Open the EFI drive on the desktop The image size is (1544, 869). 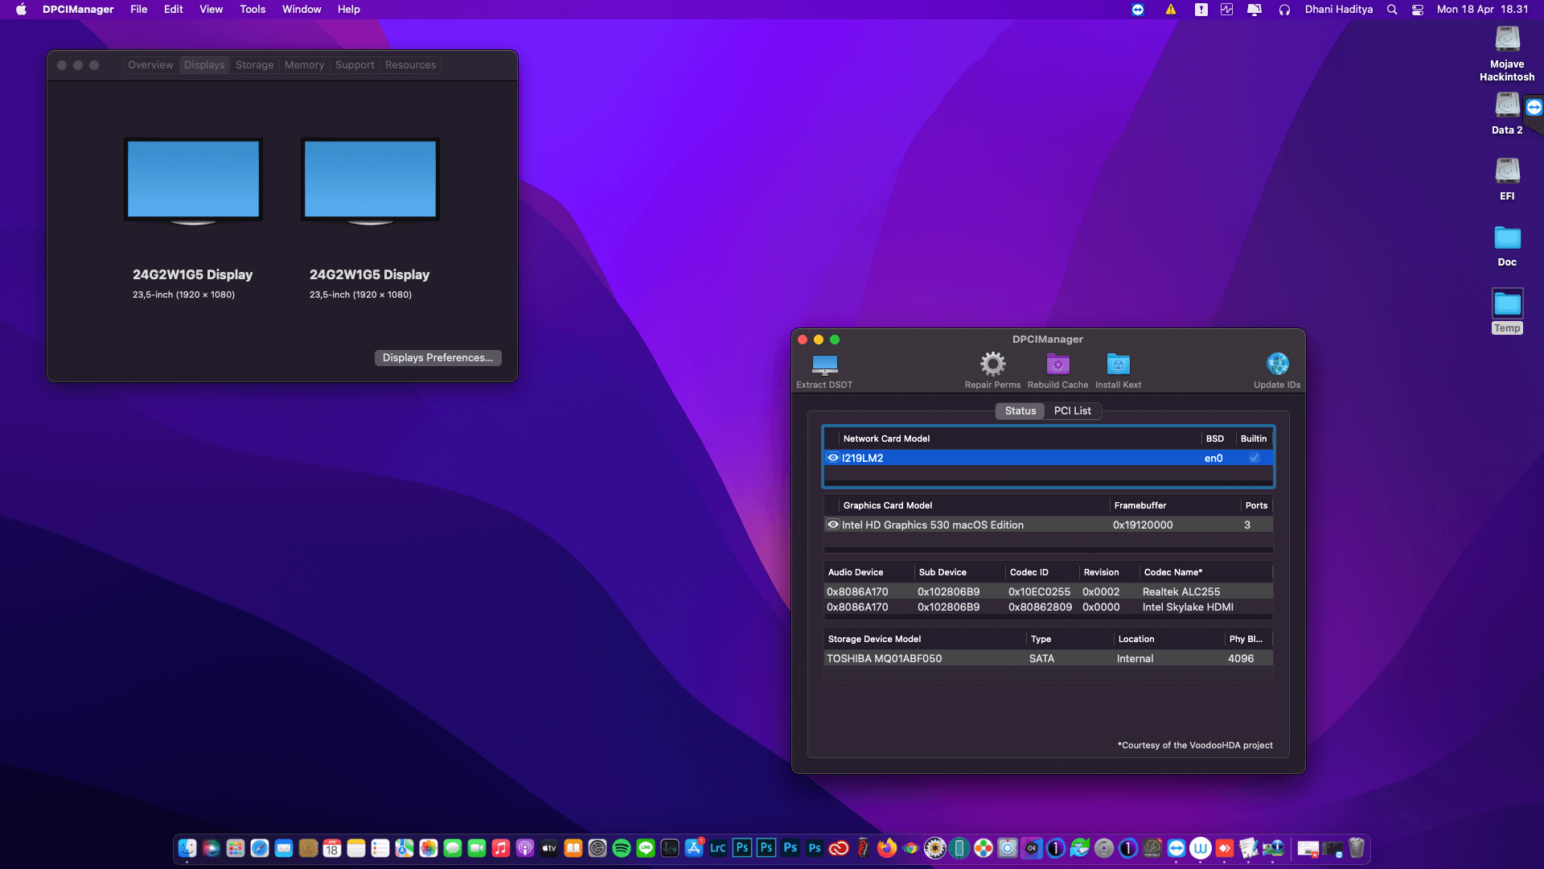coord(1506,172)
